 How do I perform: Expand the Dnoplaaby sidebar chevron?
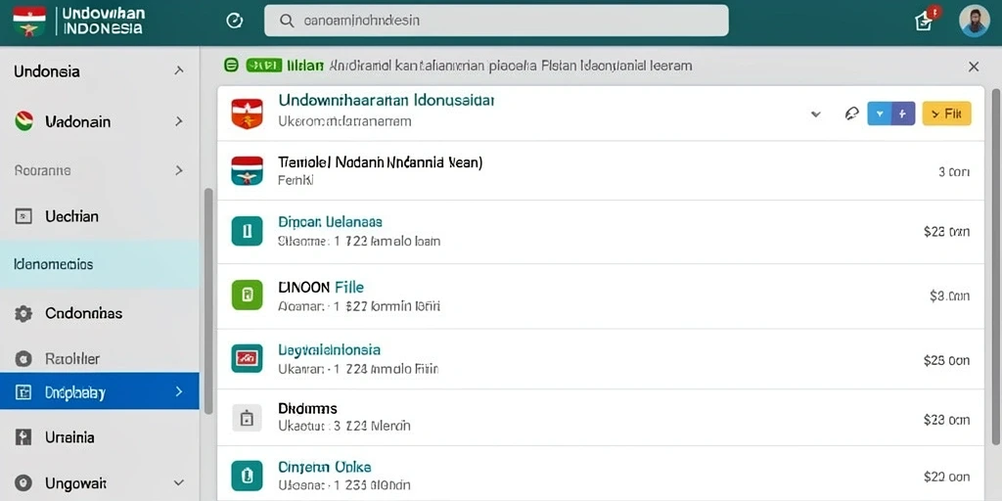179,391
